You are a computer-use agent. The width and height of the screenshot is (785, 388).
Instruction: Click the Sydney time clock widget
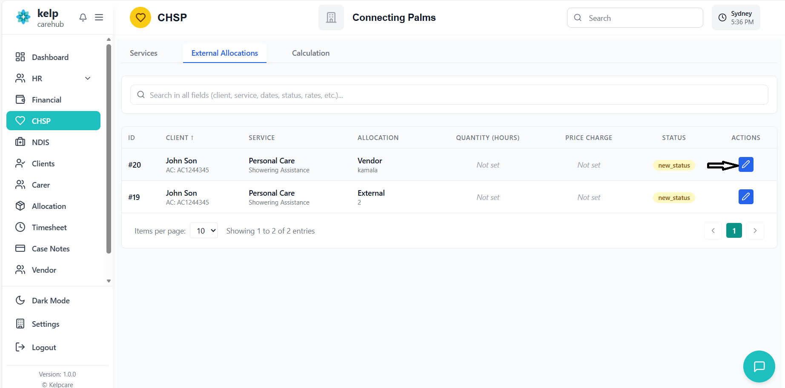coord(736,17)
